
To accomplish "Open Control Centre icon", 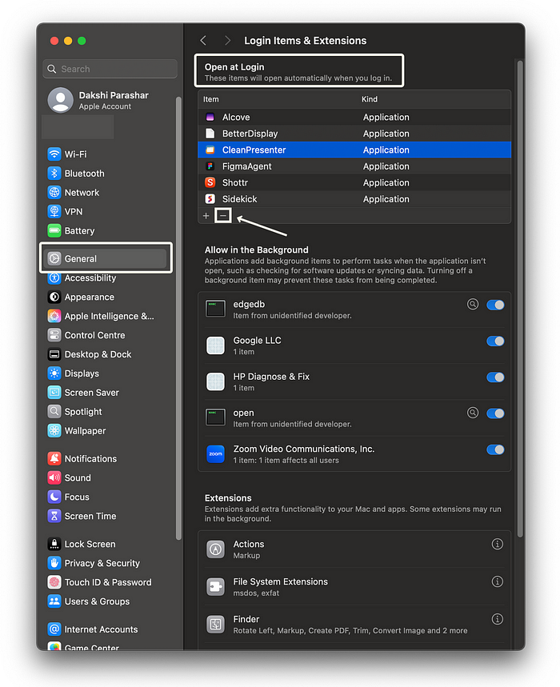I will coord(54,335).
